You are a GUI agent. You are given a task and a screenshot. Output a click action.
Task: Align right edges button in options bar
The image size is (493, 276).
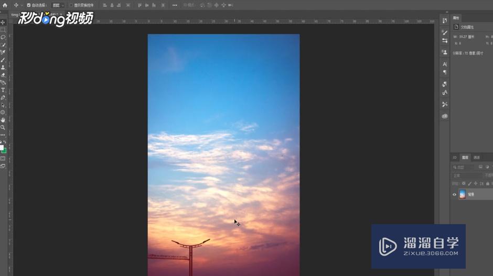pyautogui.click(x=119, y=5)
